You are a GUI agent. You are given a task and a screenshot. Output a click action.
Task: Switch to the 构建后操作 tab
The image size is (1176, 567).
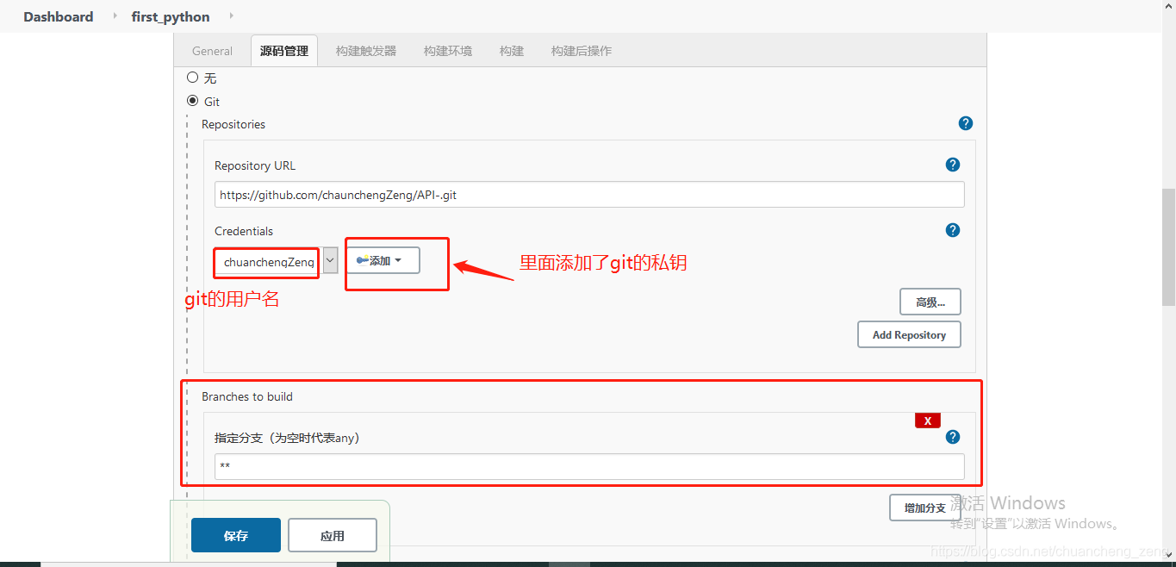coord(582,50)
